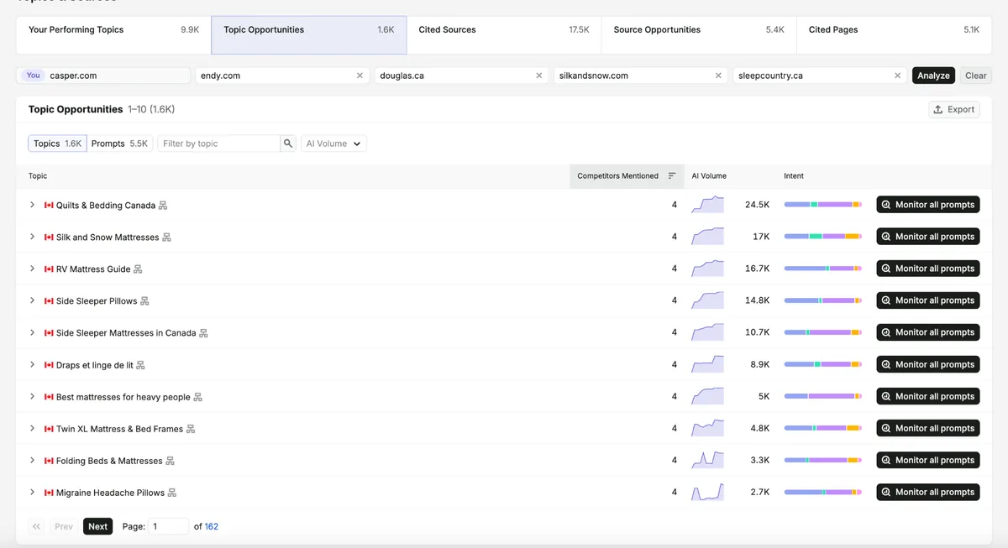Expand the Migraine Headache Pillows row
This screenshot has height=548, width=1008.
33,492
